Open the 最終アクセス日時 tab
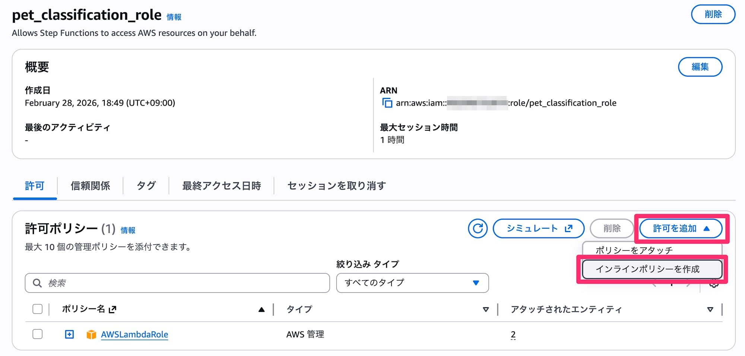 point(222,186)
